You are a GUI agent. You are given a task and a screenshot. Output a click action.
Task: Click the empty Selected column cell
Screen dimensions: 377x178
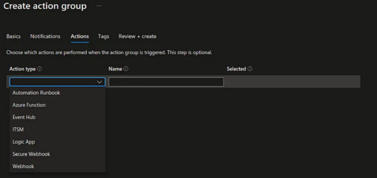pyautogui.click(x=291, y=82)
